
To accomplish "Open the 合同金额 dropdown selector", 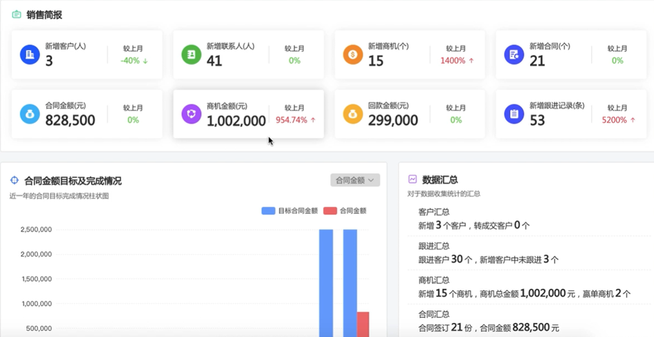I will pyautogui.click(x=354, y=180).
